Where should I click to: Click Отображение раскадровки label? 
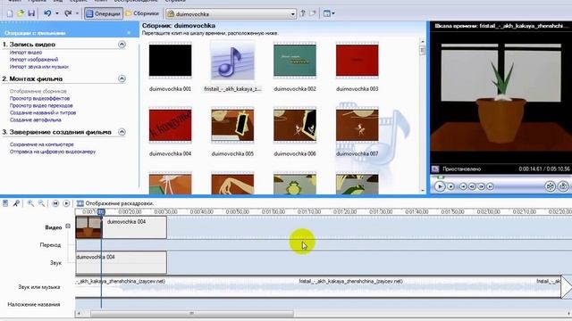point(120,203)
